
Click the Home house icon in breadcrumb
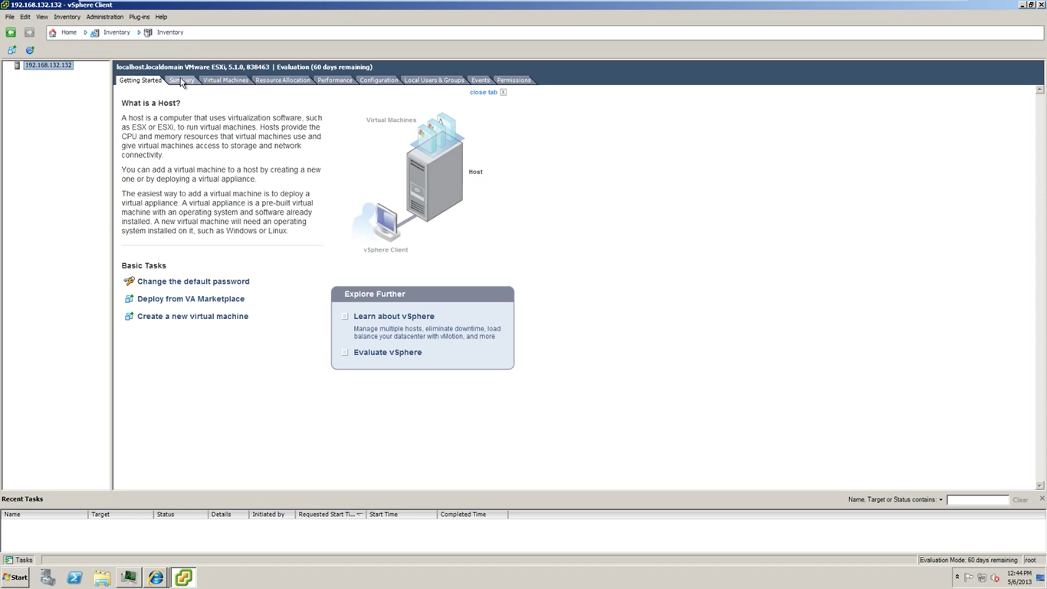[52, 32]
